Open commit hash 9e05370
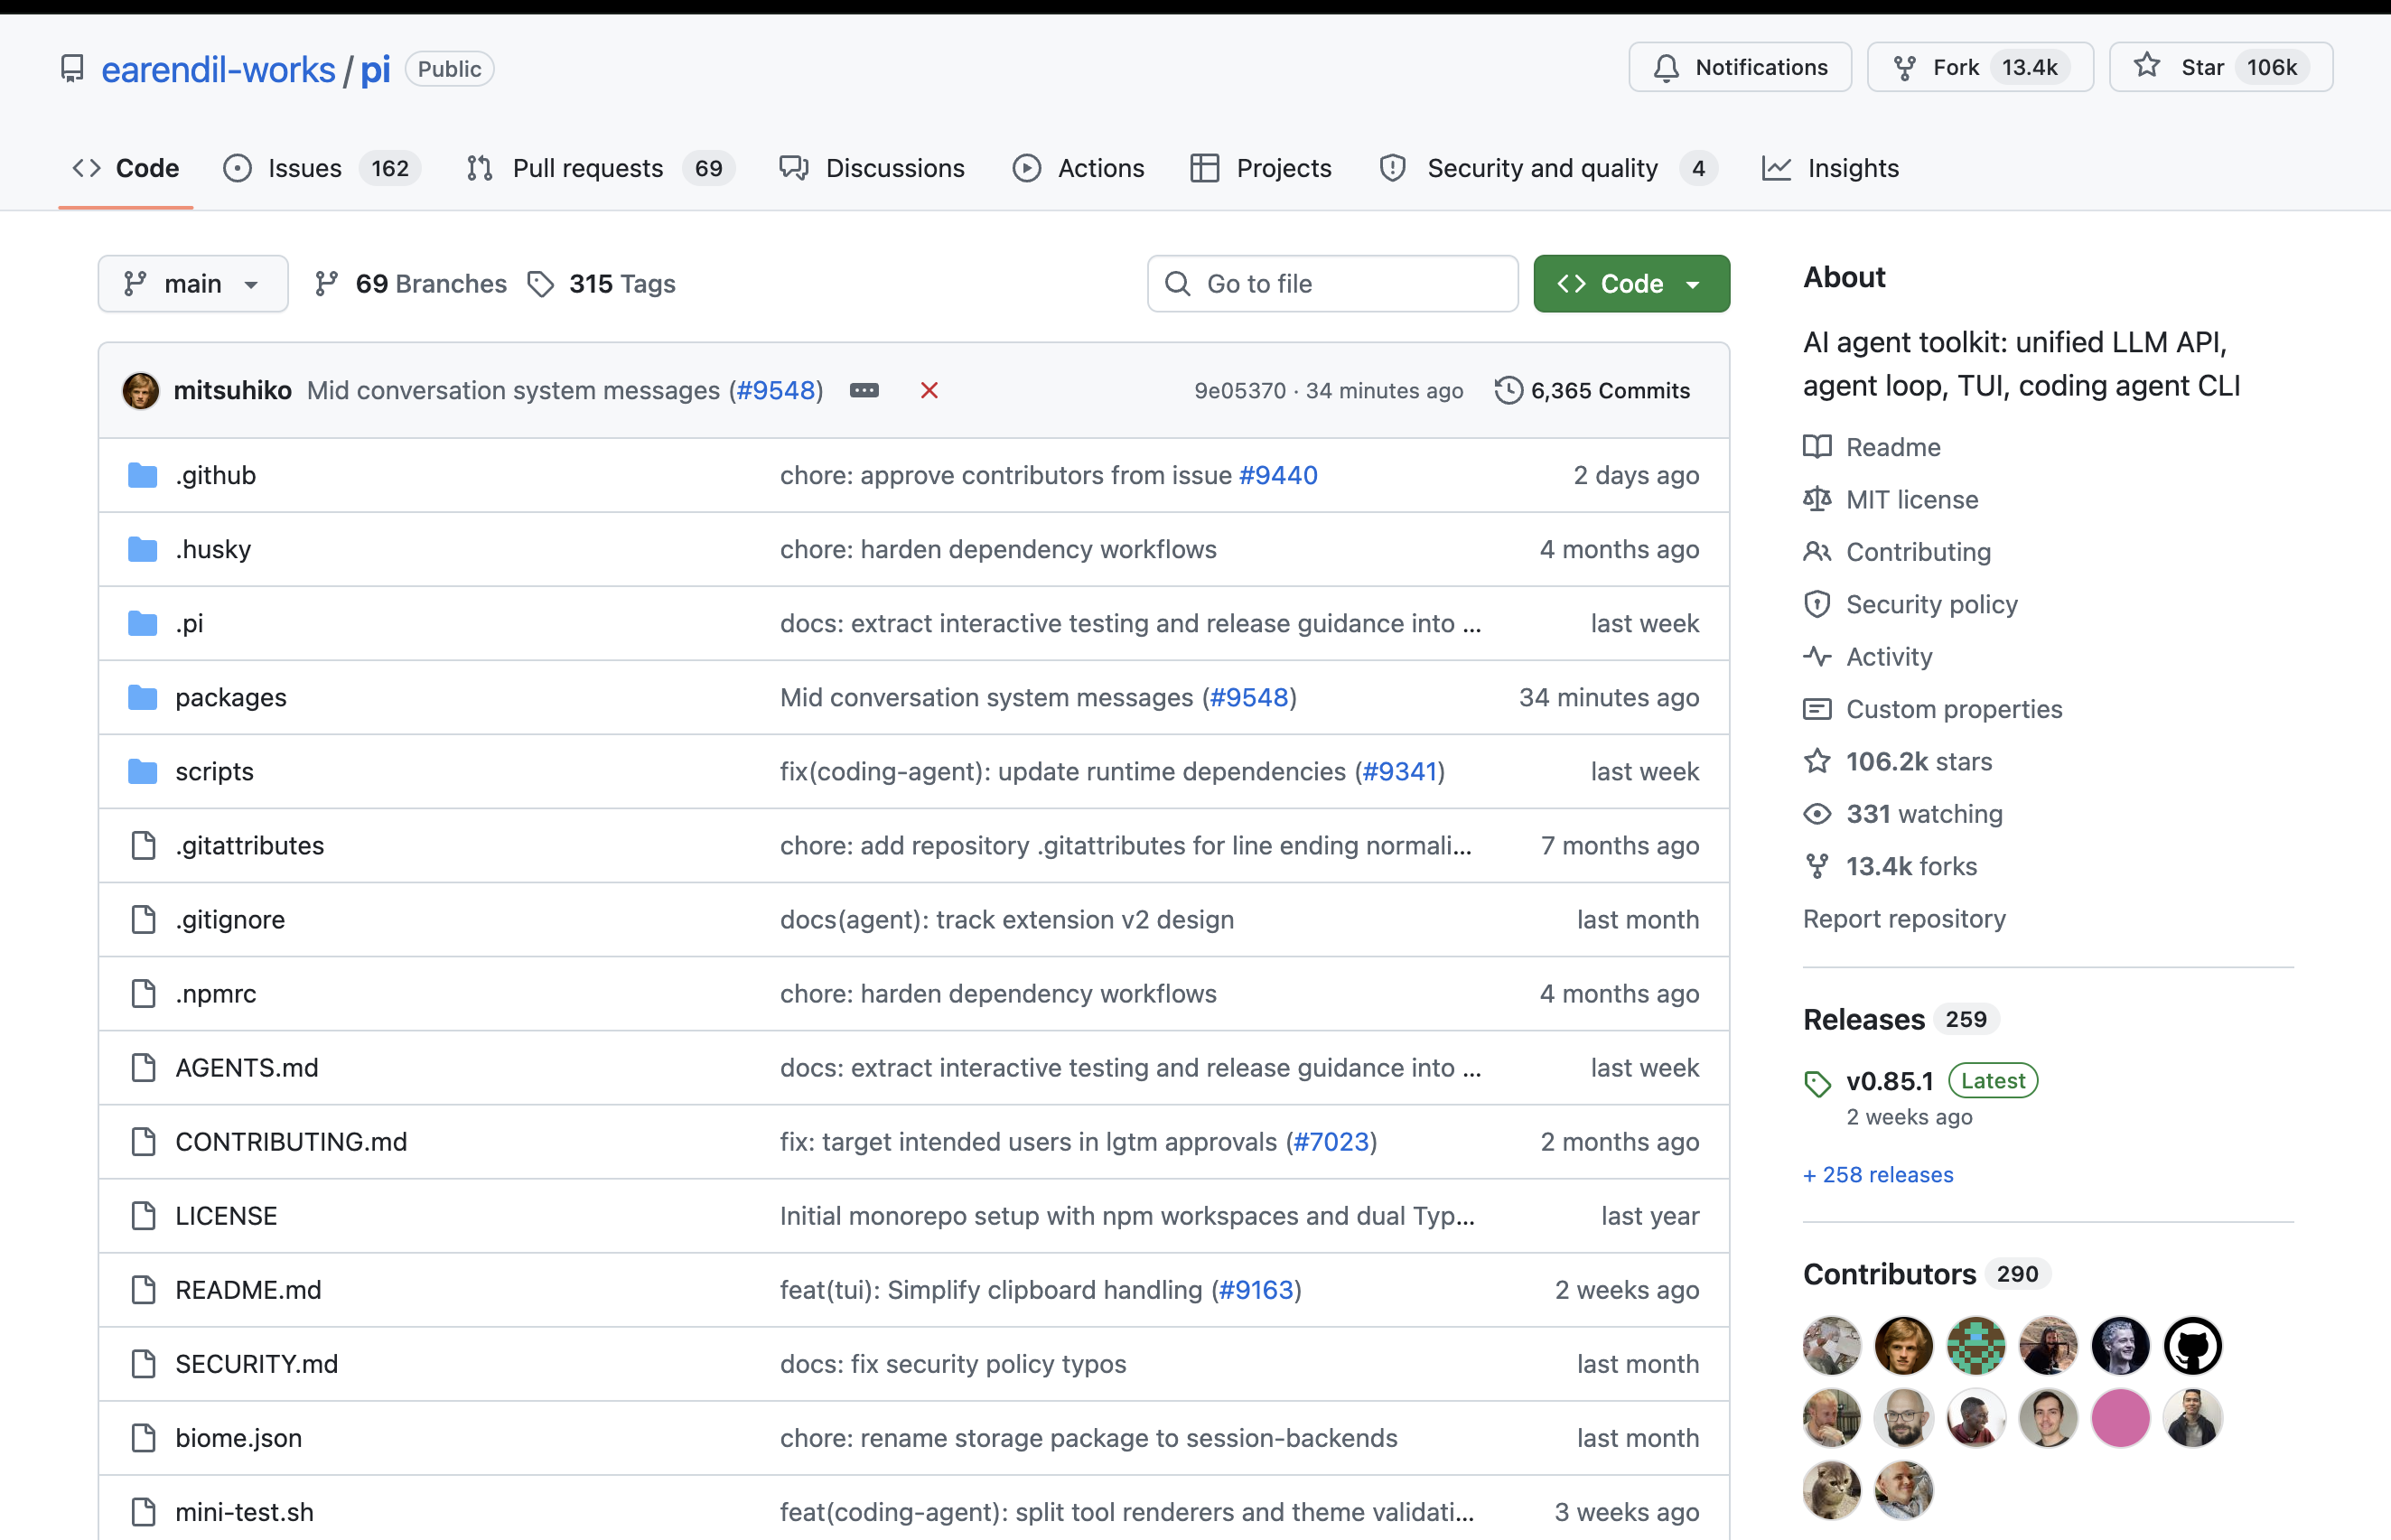 point(1240,391)
